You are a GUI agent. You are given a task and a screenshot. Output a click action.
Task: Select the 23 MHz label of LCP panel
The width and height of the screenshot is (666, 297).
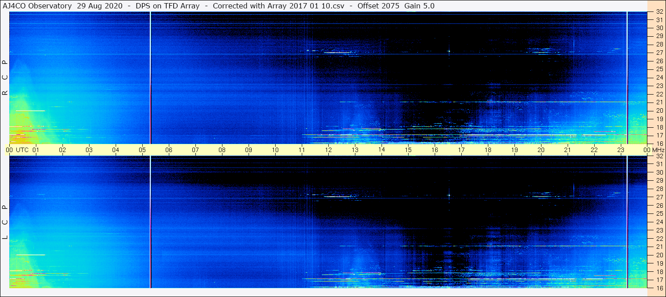coord(659,230)
